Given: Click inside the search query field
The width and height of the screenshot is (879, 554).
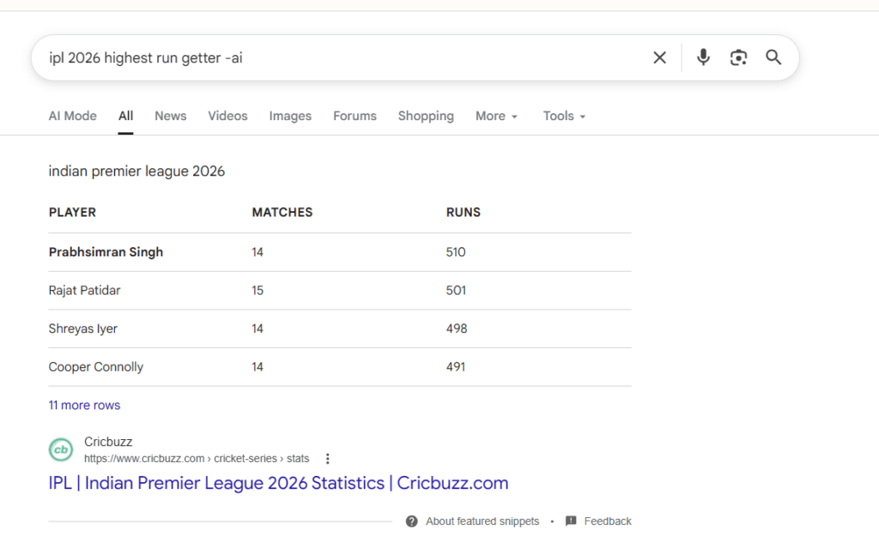Looking at the screenshot, I should (x=336, y=57).
